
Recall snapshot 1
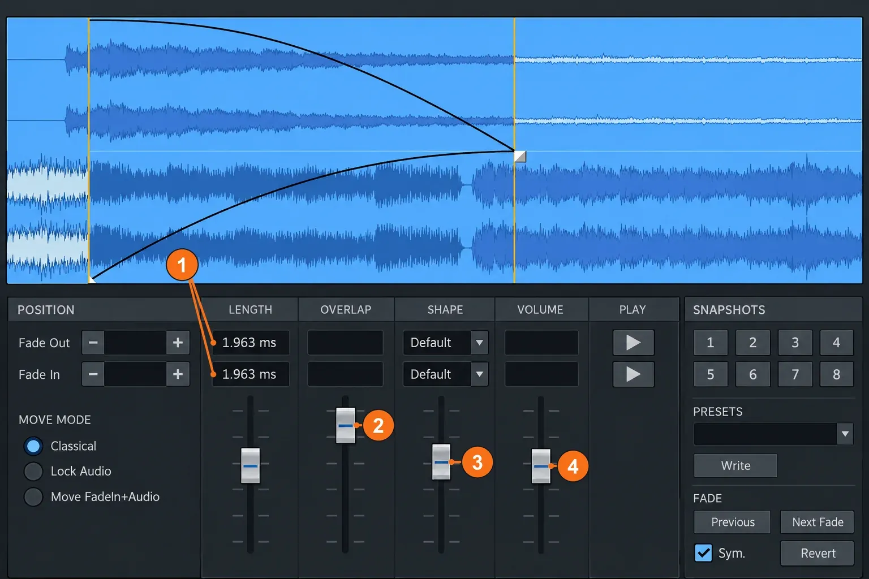click(x=711, y=343)
